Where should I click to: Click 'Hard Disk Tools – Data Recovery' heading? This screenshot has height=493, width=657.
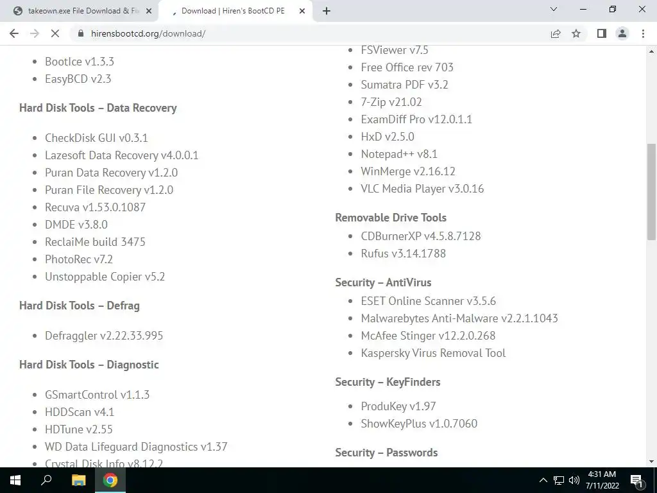pyautogui.click(x=98, y=108)
